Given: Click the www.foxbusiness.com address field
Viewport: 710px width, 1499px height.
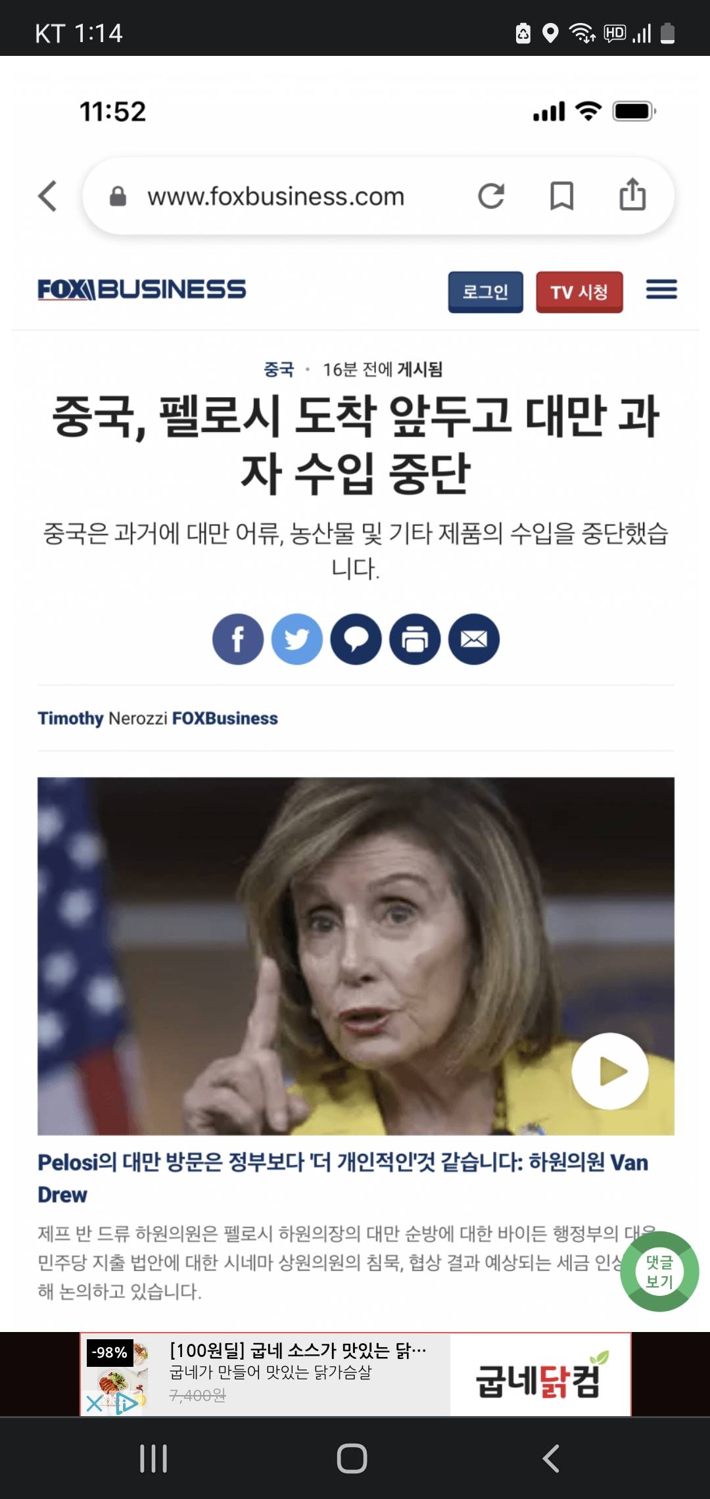Looking at the screenshot, I should [276, 197].
